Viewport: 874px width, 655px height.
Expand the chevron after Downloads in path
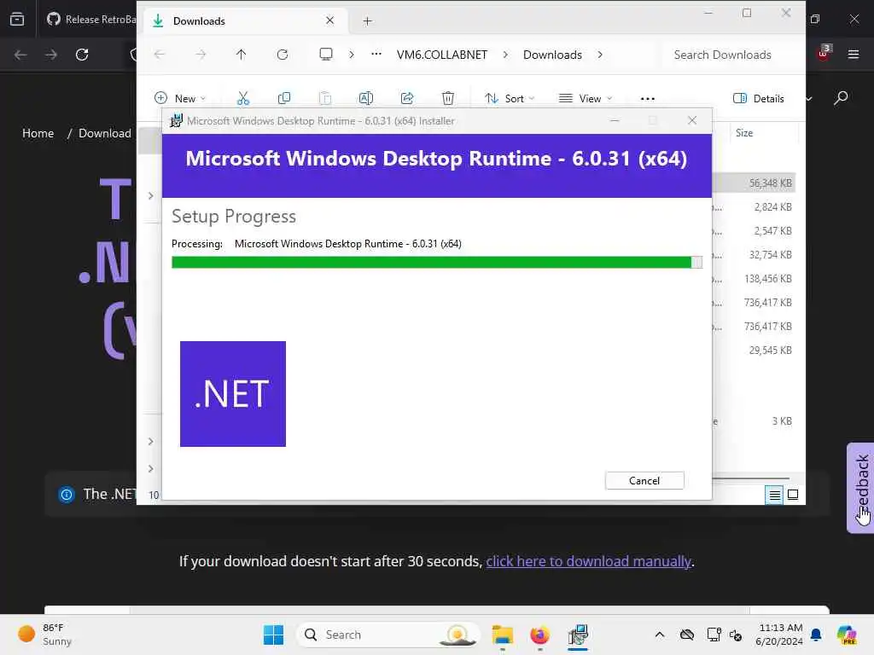tap(600, 55)
